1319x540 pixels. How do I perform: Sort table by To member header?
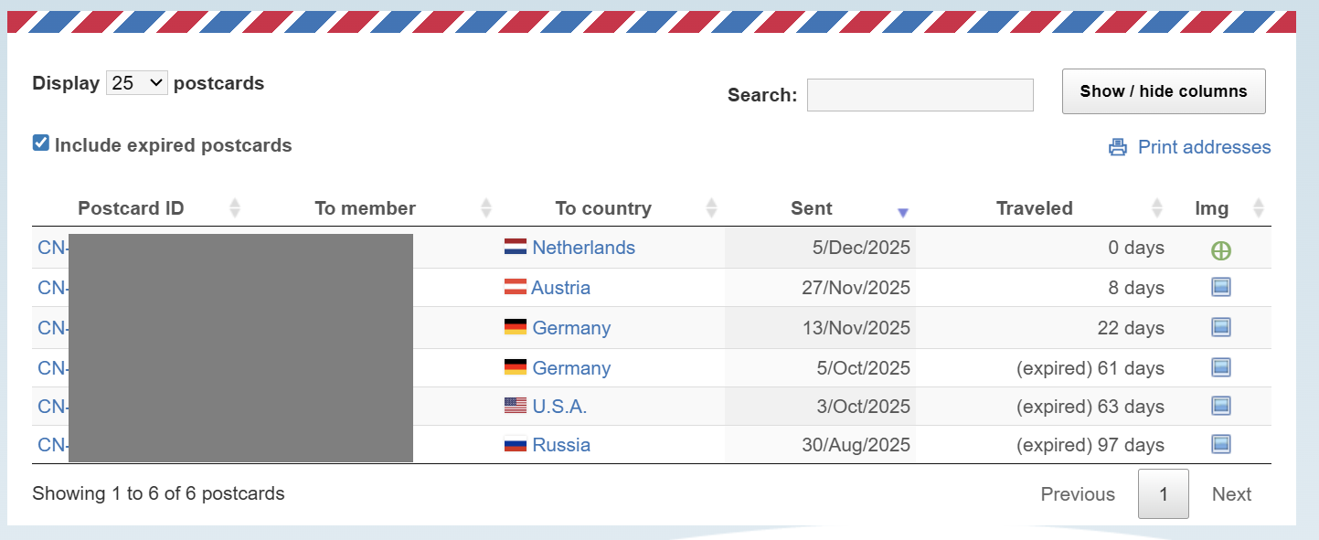click(x=365, y=208)
